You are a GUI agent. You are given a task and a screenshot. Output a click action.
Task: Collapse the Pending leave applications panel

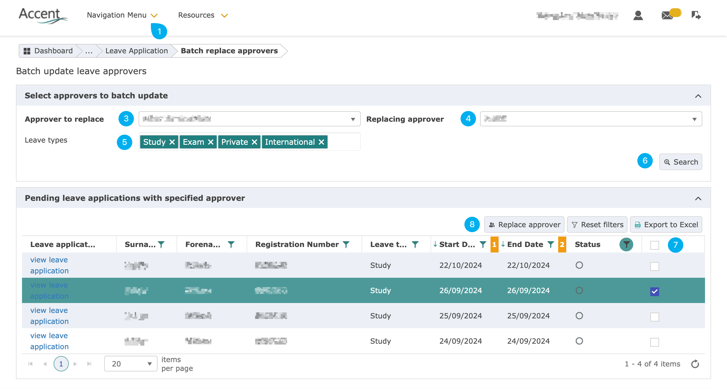point(698,199)
